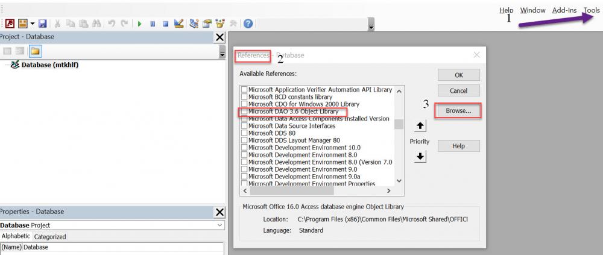
Task: Close the References - Database dialog
Action: [476, 55]
